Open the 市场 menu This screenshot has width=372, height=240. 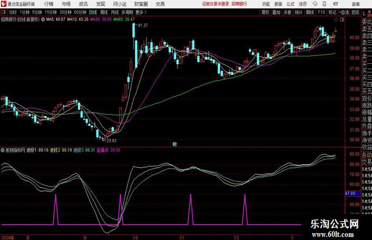tap(66, 4)
